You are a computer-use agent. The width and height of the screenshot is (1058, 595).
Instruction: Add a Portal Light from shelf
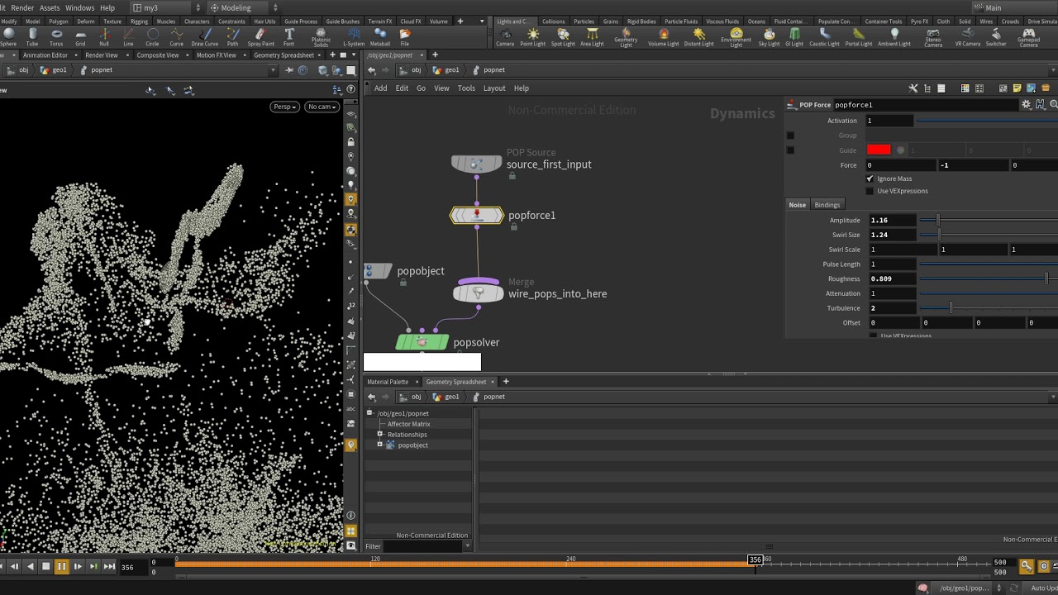point(859,37)
